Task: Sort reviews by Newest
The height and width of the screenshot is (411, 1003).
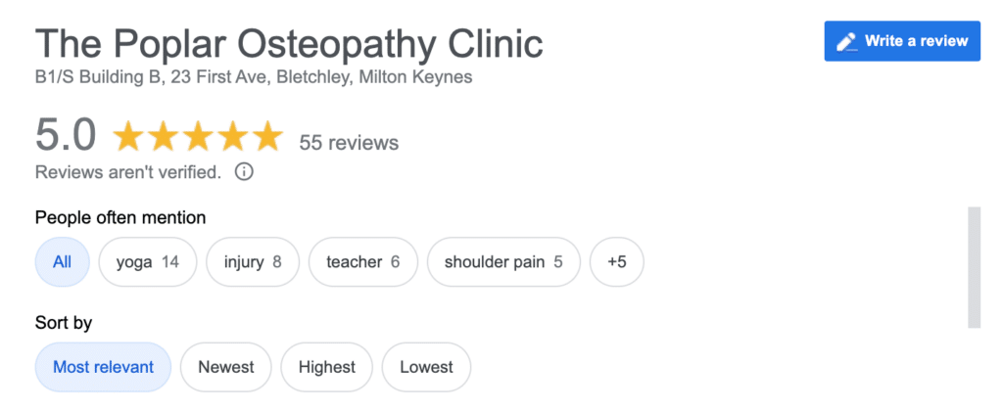Action: (x=226, y=367)
